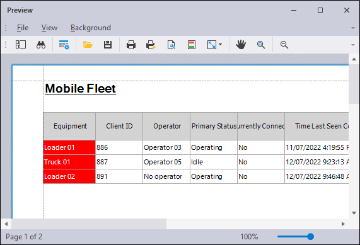
Task: Click the zoom slider handle
Action: coord(310,237)
